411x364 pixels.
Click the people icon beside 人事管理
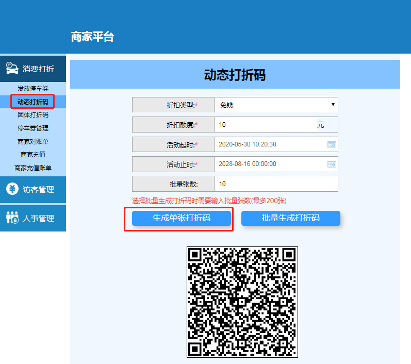coord(12,218)
